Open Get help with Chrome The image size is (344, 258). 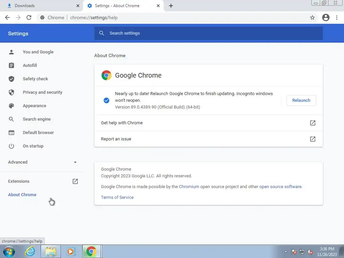point(208,123)
